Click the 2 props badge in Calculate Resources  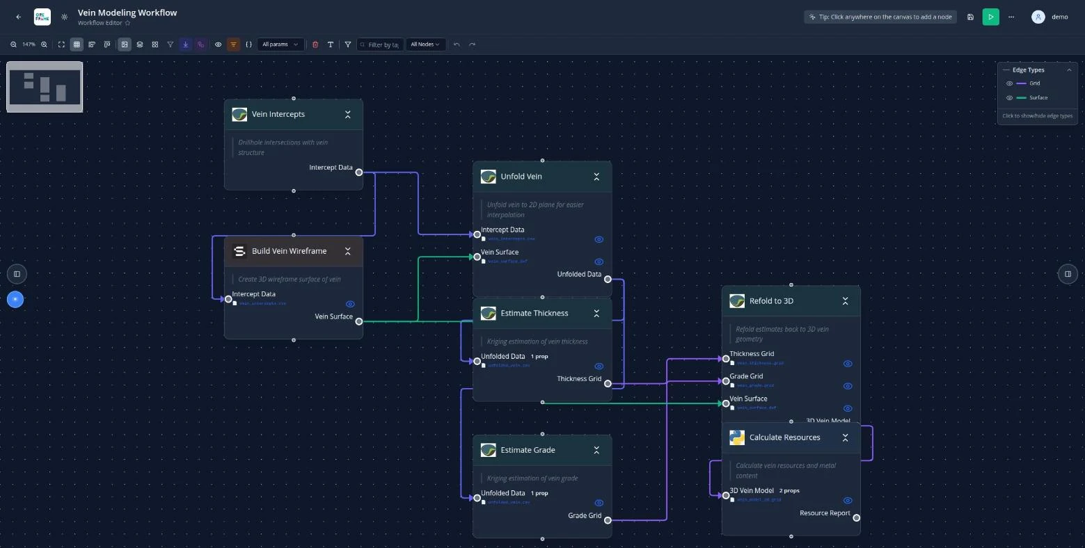pyautogui.click(x=789, y=491)
